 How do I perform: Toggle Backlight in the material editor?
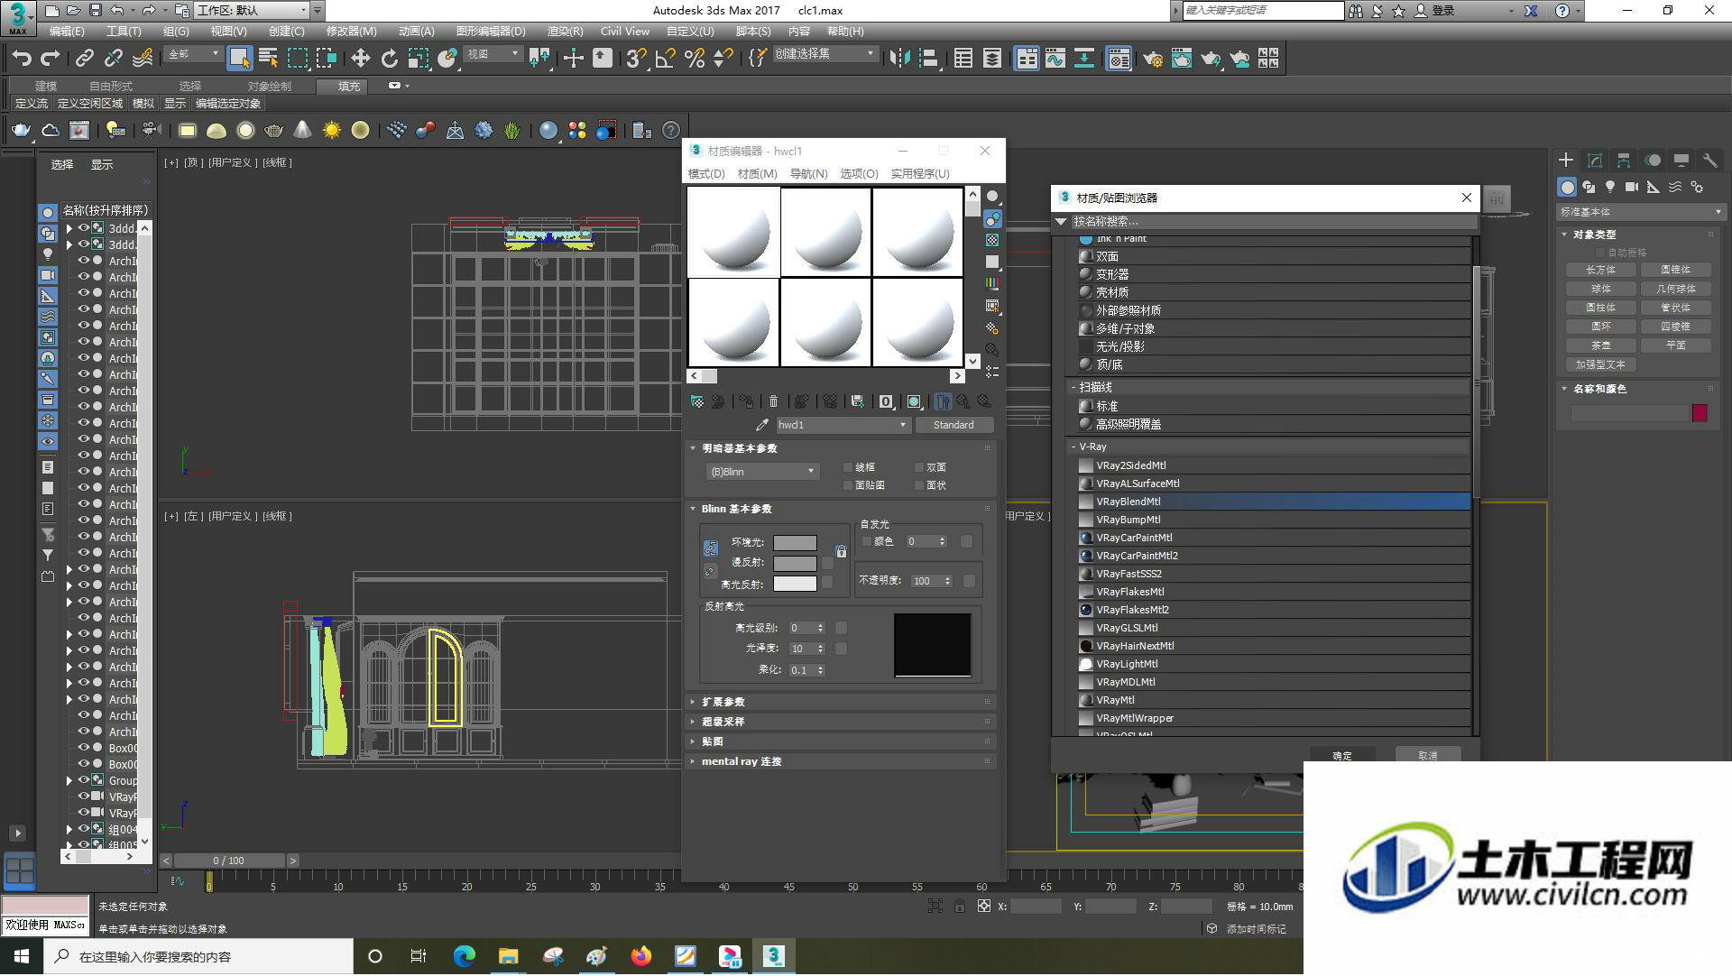(992, 218)
